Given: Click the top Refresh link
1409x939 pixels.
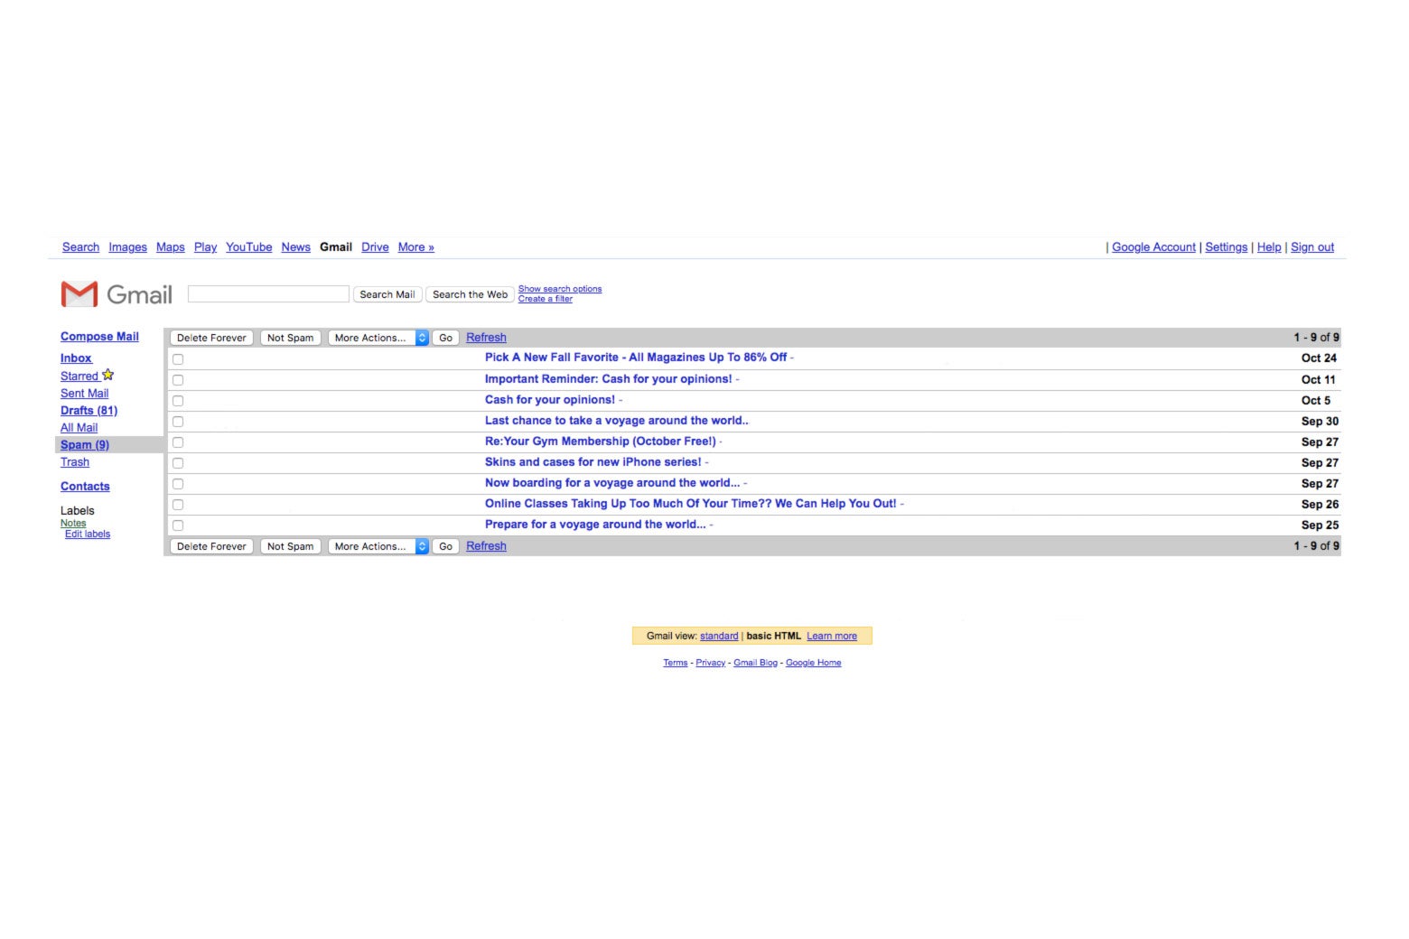Looking at the screenshot, I should coord(486,338).
